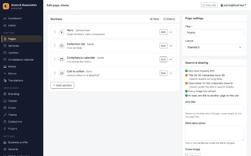The width and height of the screenshot is (251, 156).
Task: Click the 'Upcoming due dates' subtitle text
Action: click(x=79, y=62)
